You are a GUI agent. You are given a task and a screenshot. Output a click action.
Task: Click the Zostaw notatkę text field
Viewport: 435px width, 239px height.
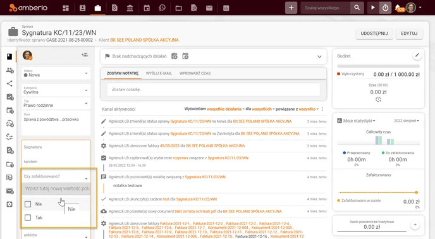(213, 89)
